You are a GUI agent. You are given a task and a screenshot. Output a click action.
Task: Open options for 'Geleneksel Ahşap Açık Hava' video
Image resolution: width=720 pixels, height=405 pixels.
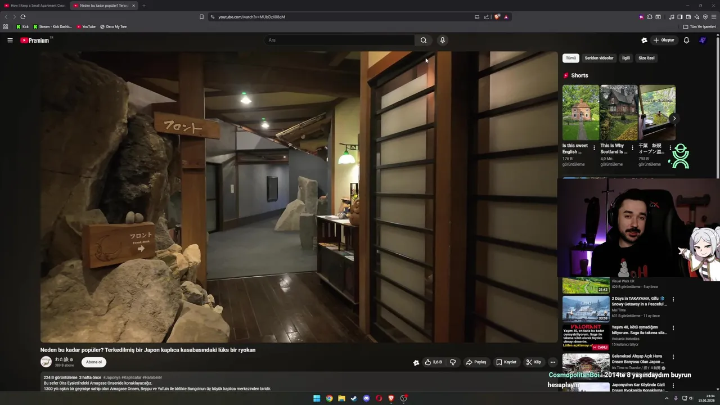(x=673, y=357)
